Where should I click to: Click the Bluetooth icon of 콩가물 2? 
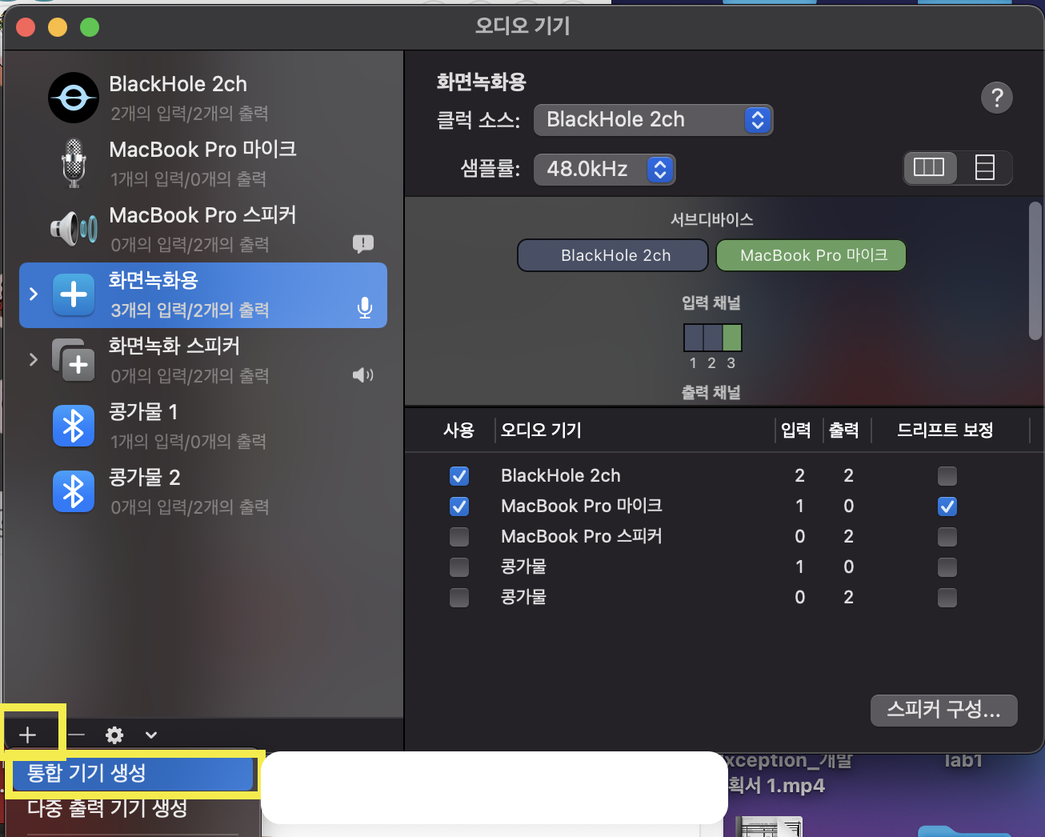(x=74, y=491)
